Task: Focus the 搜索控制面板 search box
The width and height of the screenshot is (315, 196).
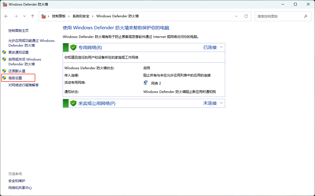Action: (283, 16)
